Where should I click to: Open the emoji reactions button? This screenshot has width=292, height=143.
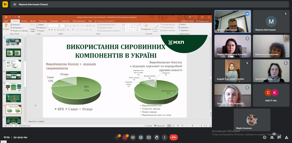tap(141, 137)
